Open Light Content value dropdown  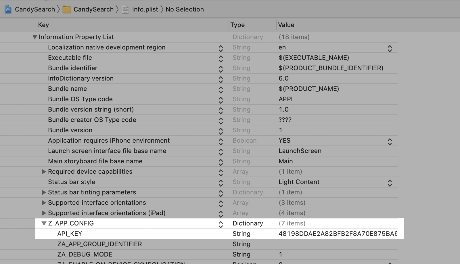[390, 183]
